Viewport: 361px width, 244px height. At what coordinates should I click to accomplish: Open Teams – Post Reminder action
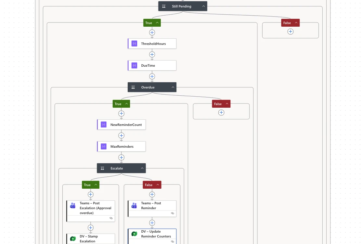152,209
